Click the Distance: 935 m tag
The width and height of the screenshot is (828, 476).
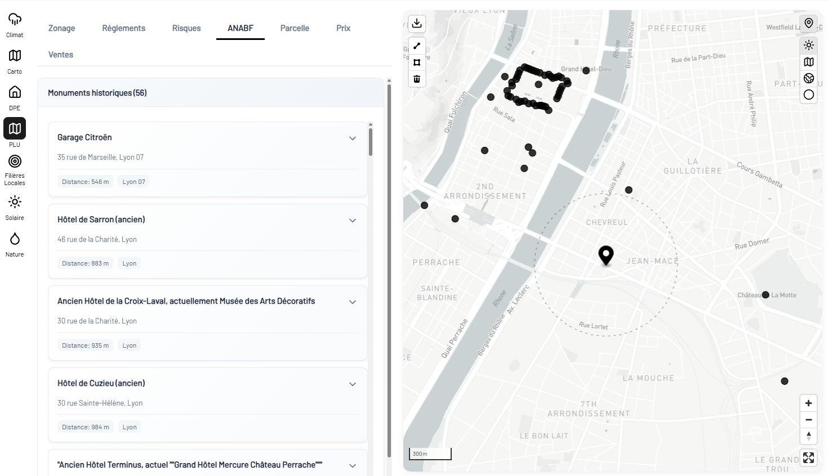pos(86,345)
